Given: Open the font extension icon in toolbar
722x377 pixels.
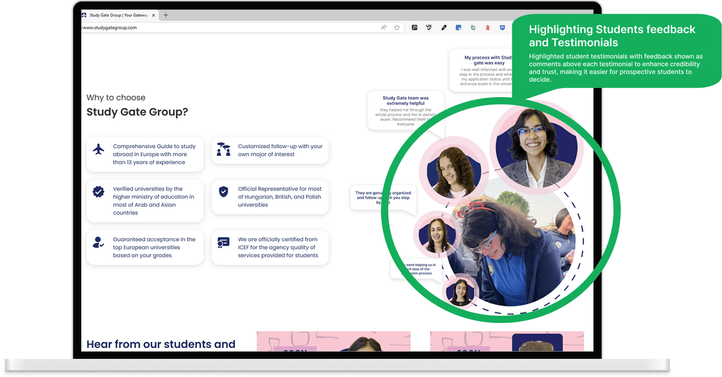Looking at the screenshot, I should [x=415, y=28].
